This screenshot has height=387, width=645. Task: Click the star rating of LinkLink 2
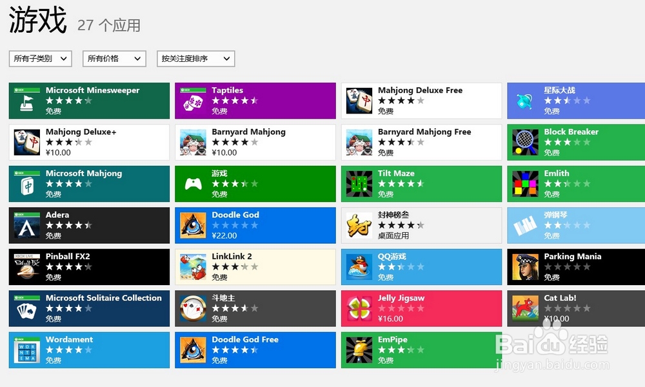[x=235, y=266]
